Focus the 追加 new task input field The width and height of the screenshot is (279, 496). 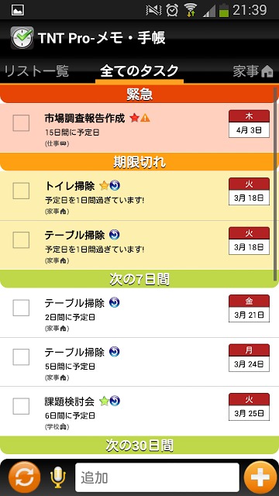click(x=157, y=477)
